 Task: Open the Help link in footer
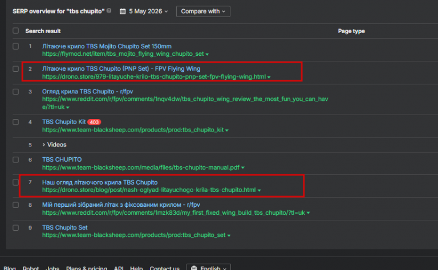point(136,268)
